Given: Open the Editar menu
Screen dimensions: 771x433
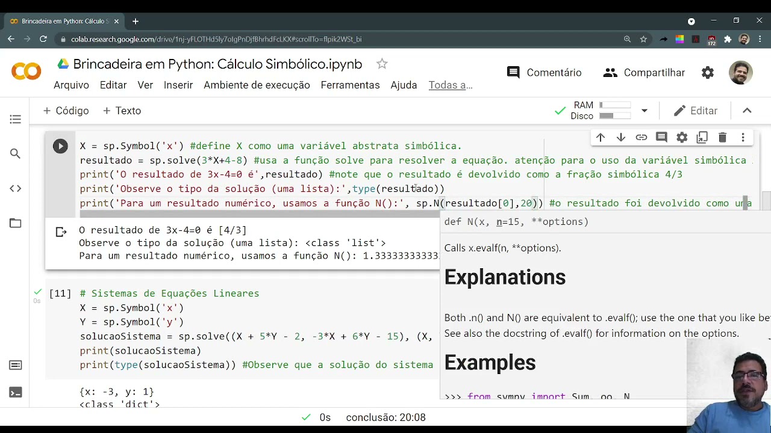Looking at the screenshot, I should click(113, 85).
